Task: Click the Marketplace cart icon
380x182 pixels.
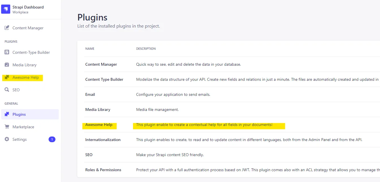Action: pyautogui.click(x=7, y=127)
